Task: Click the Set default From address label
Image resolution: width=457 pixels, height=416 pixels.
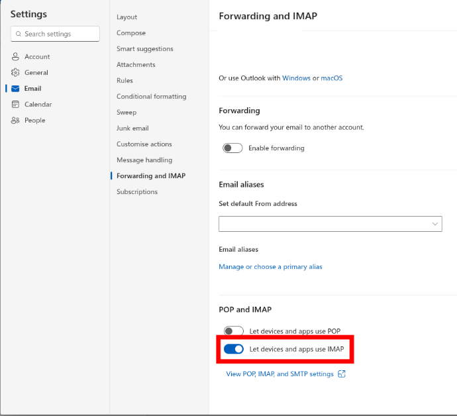Action: pyautogui.click(x=258, y=204)
